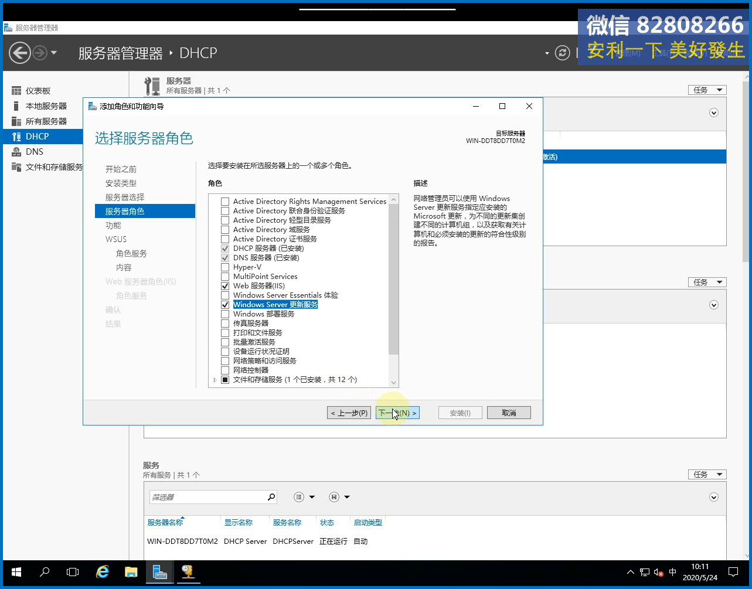Uncheck Windows Server 更新服务 checkbox

point(225,305)
